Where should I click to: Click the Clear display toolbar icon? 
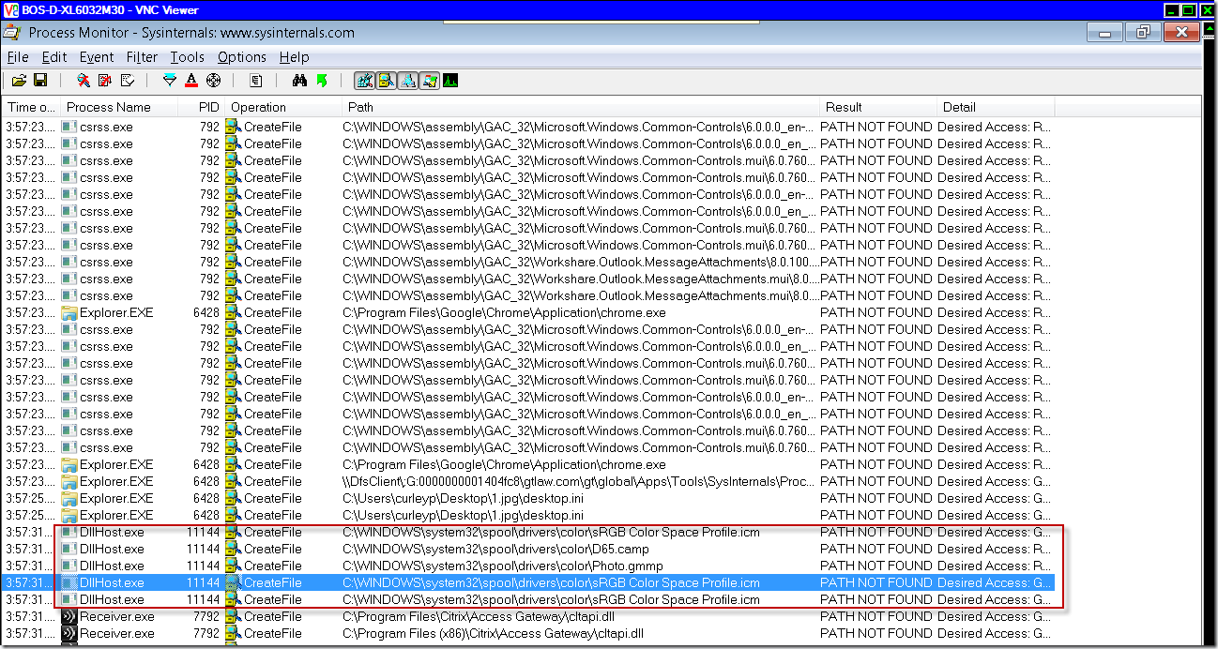pyautogui.click(x=128, y=82)
